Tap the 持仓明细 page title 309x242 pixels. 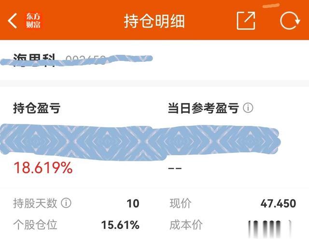coord(154,21)
